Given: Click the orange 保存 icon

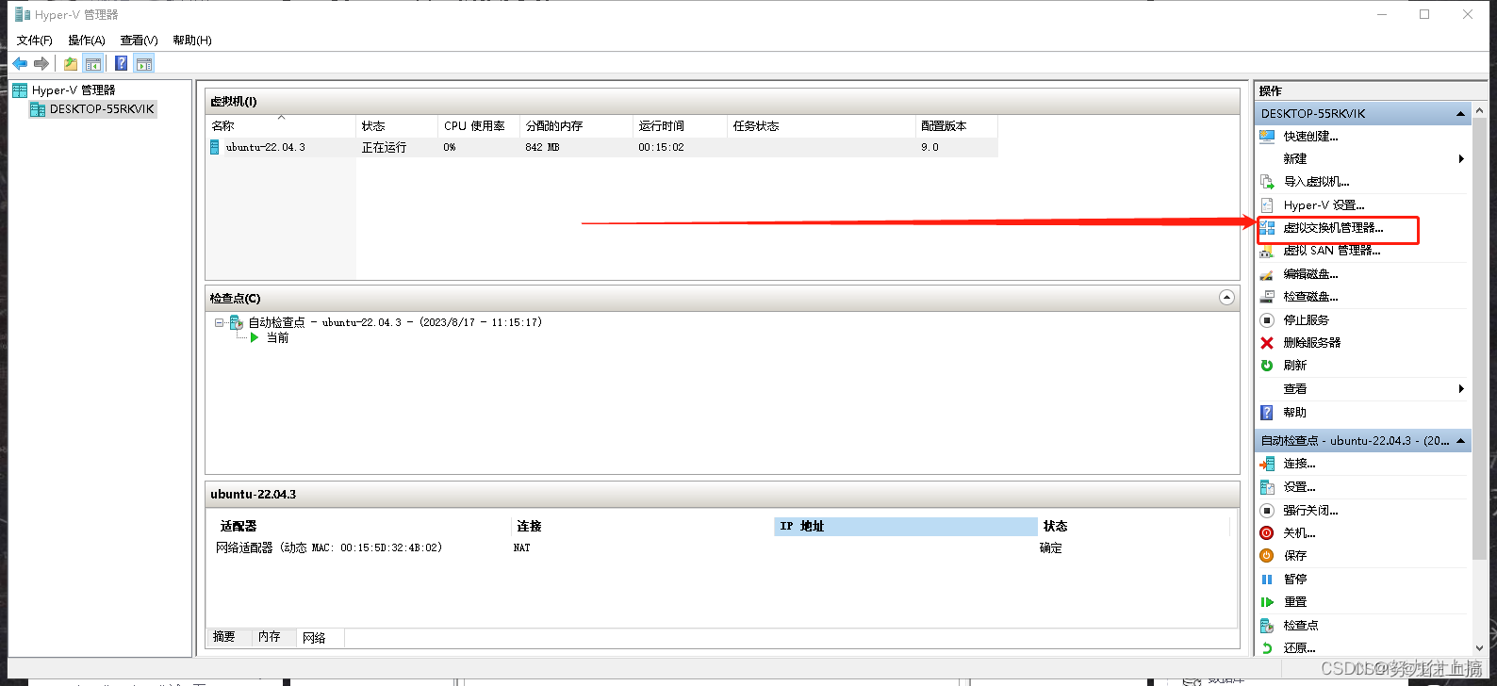Looking at the screenshot, I should (1267, 556).
